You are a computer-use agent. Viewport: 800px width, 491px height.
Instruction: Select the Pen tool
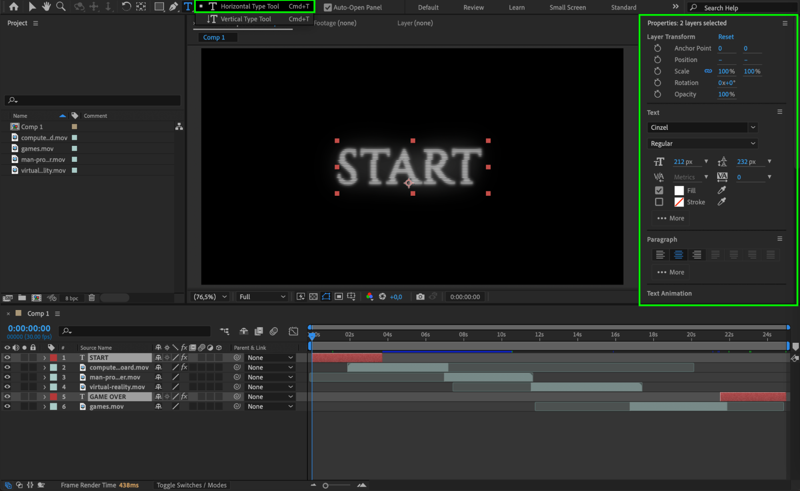[x=173, y=6]
